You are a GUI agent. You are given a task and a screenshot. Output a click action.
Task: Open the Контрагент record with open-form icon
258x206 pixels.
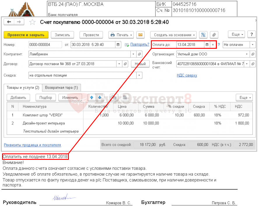point(139,54)
